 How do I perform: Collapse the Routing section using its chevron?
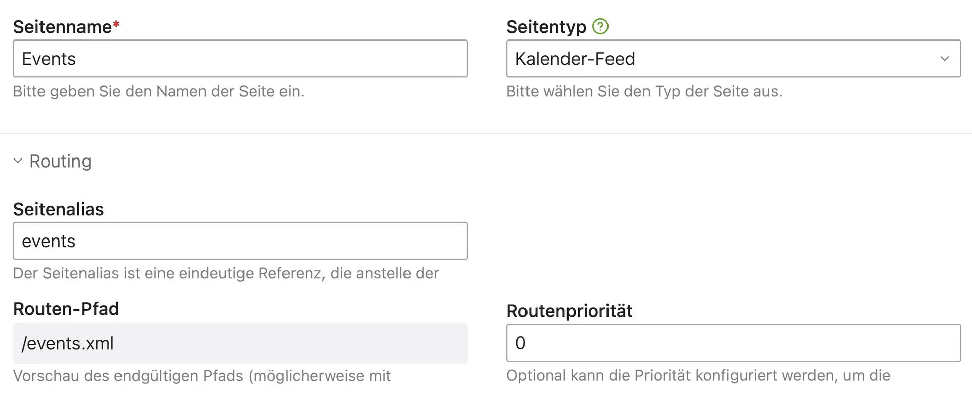[18, 161]
